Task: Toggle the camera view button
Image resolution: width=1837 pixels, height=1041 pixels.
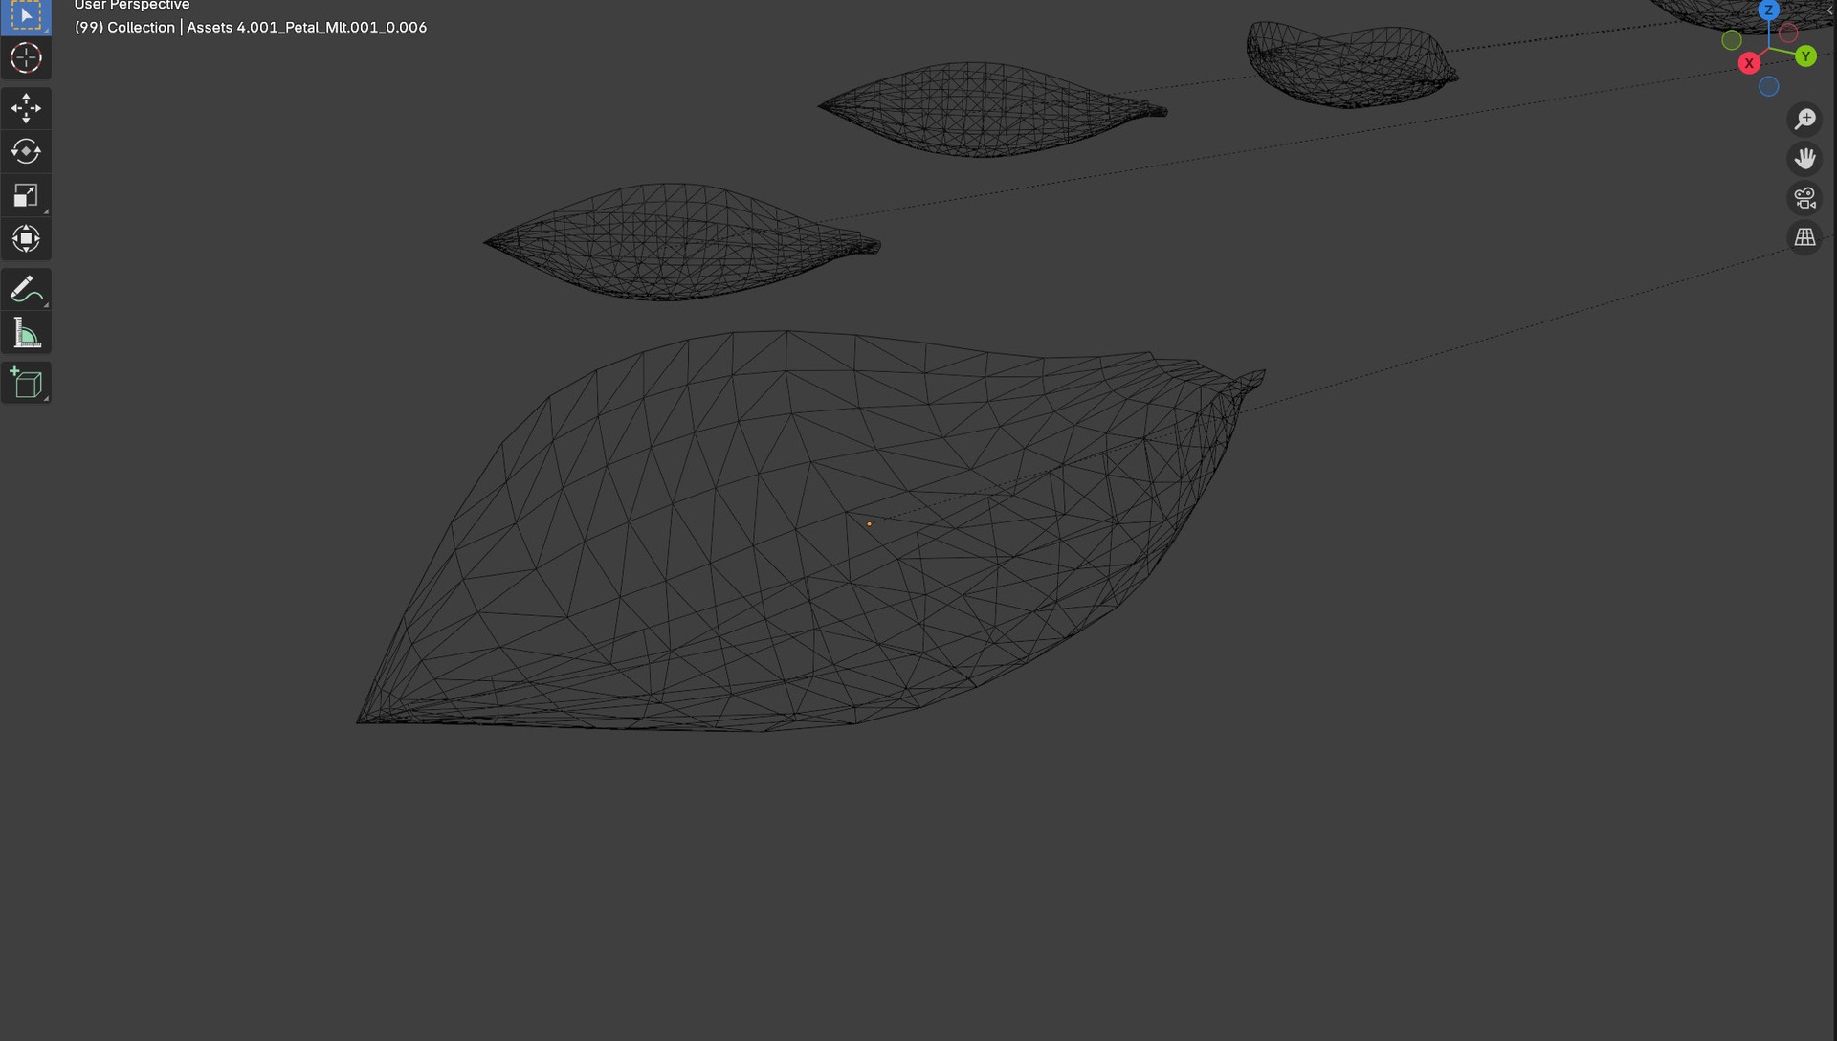Action: pyautogui.click(x=1804, y=198)
